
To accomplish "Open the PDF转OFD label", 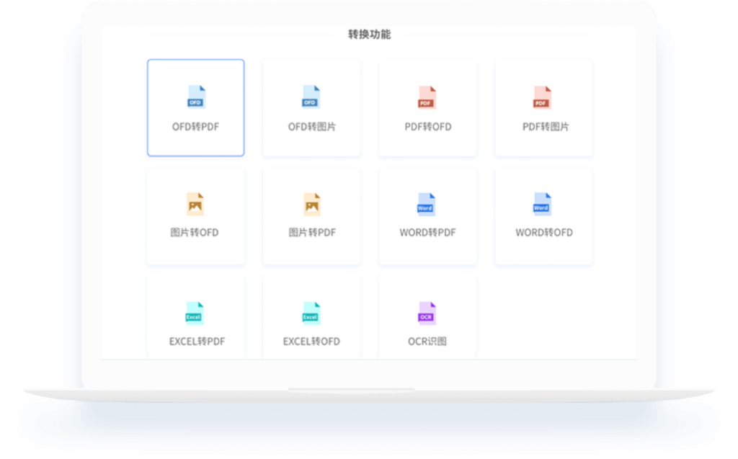I will pos(428,127).
